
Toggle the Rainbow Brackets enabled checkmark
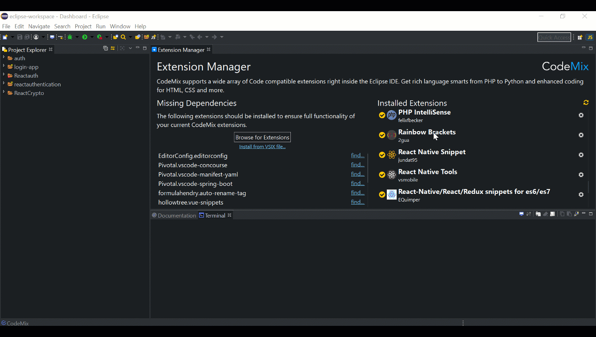coord(382,135)
